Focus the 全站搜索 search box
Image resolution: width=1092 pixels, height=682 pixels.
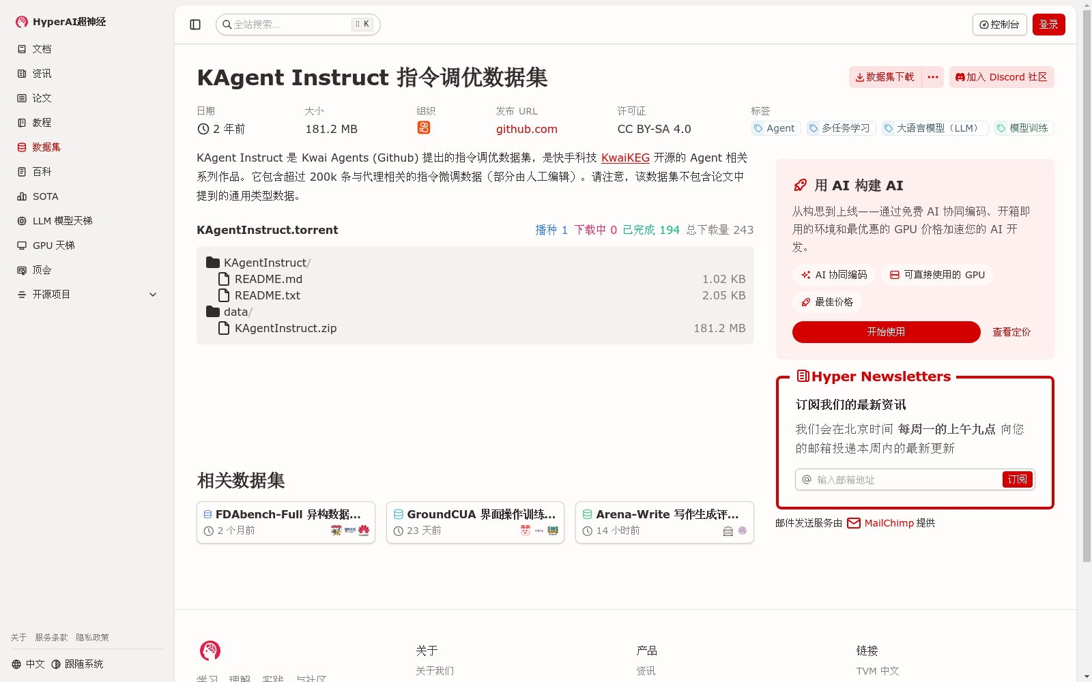click(x=298, y=25)
